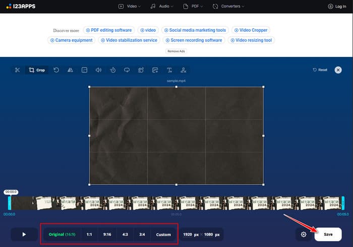Choose the 1:1 aspect ratio
353x247 pixels.
coord(89,234)
